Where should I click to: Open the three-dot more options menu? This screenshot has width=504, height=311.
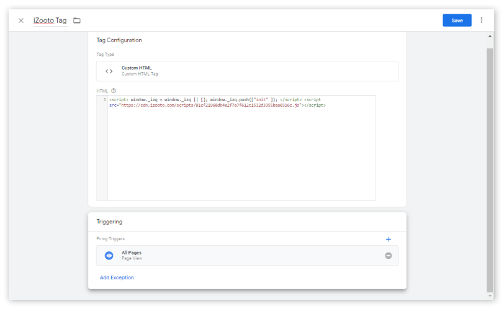pos(481,20)
